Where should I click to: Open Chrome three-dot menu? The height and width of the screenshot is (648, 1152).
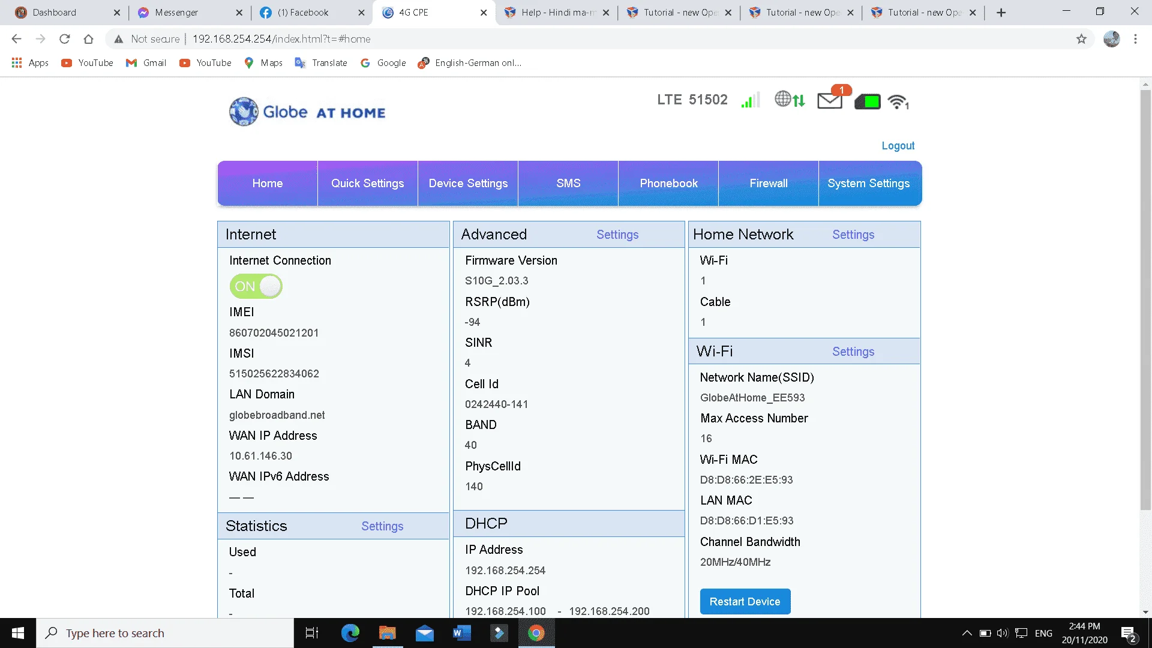point(1135,39)
